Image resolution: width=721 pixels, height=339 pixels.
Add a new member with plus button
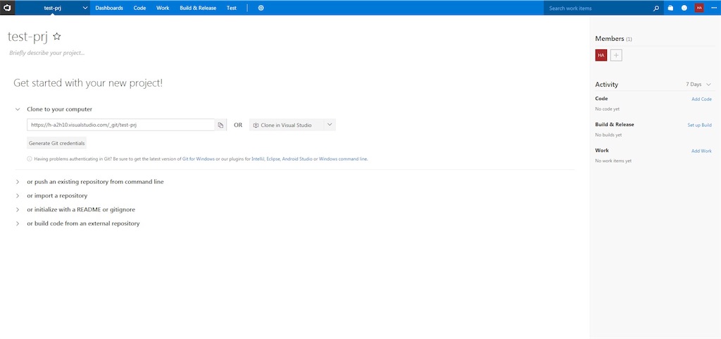(616, 55)
